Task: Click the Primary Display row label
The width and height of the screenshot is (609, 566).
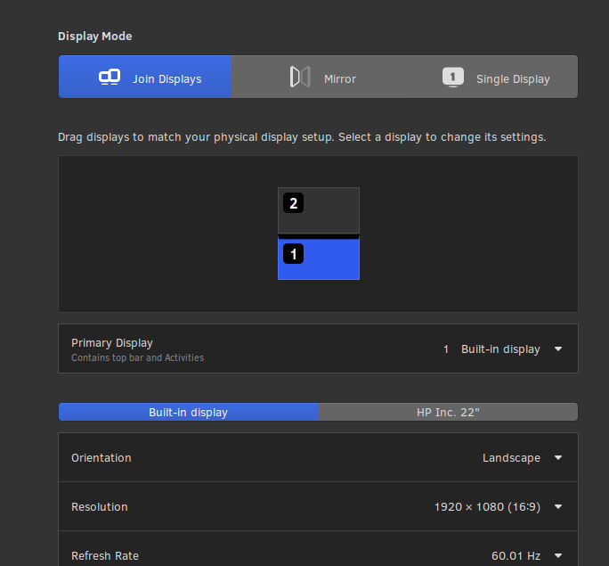Action: [112, 343]
